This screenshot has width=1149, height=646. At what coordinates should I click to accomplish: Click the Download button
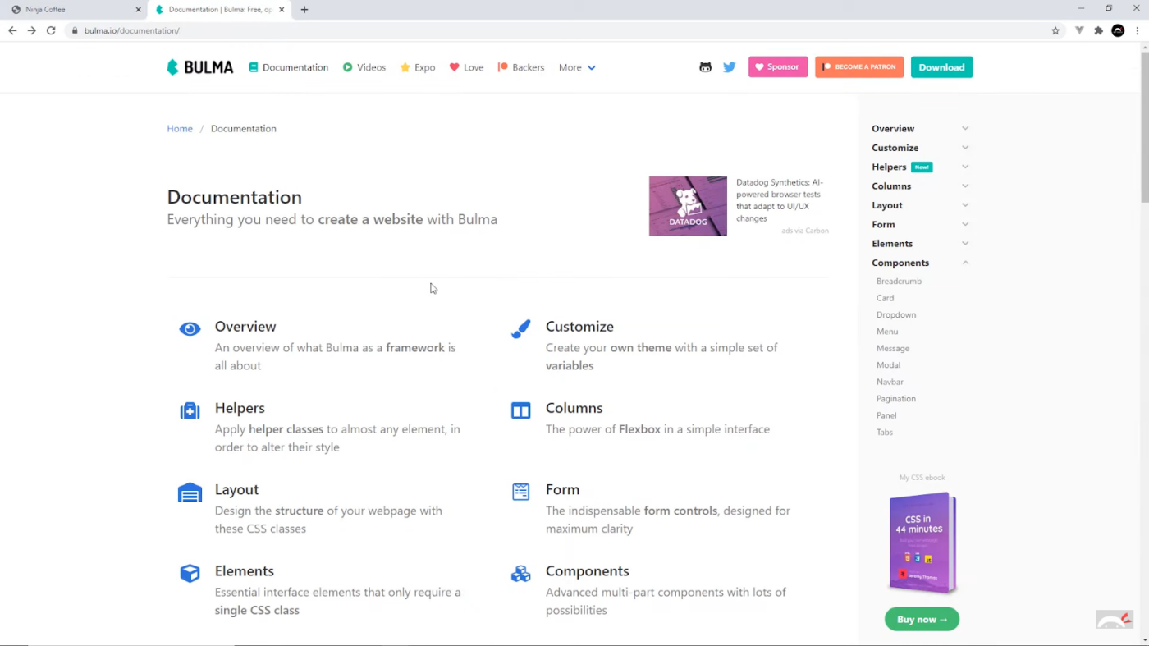pyautogui.click(x=941, y=66)
